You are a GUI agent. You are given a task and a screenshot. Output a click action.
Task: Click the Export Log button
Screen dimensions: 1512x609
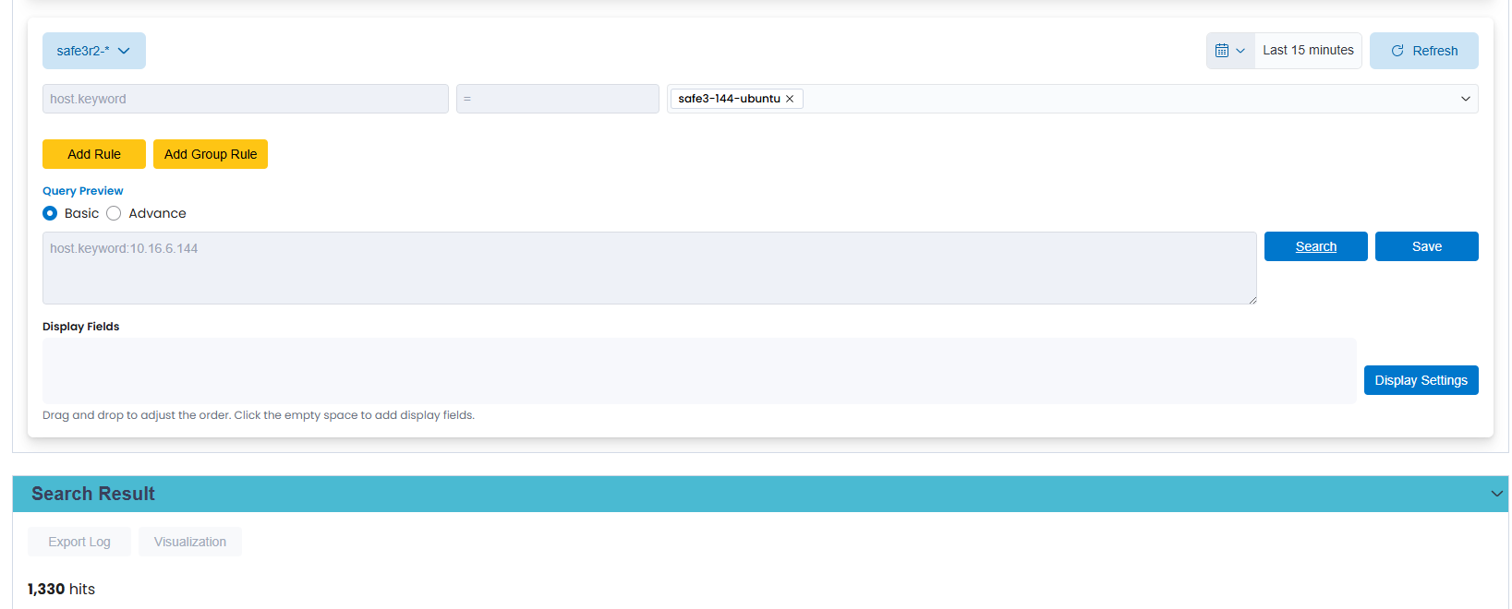click(x=79, y=542)
